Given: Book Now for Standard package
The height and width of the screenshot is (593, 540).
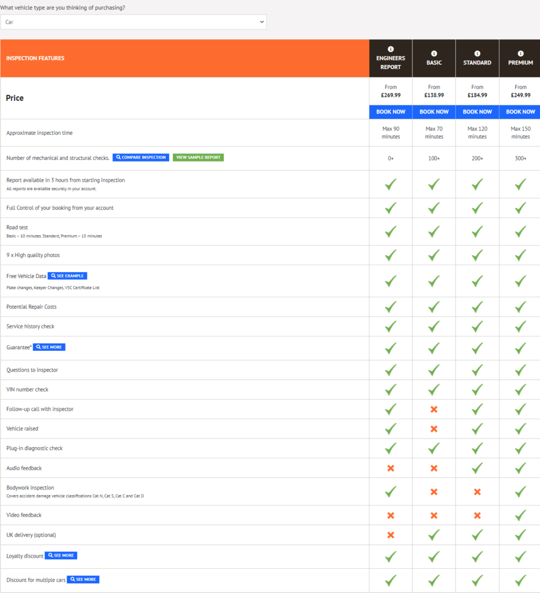Looking at the screenshot, I should (x=477, y=112).
